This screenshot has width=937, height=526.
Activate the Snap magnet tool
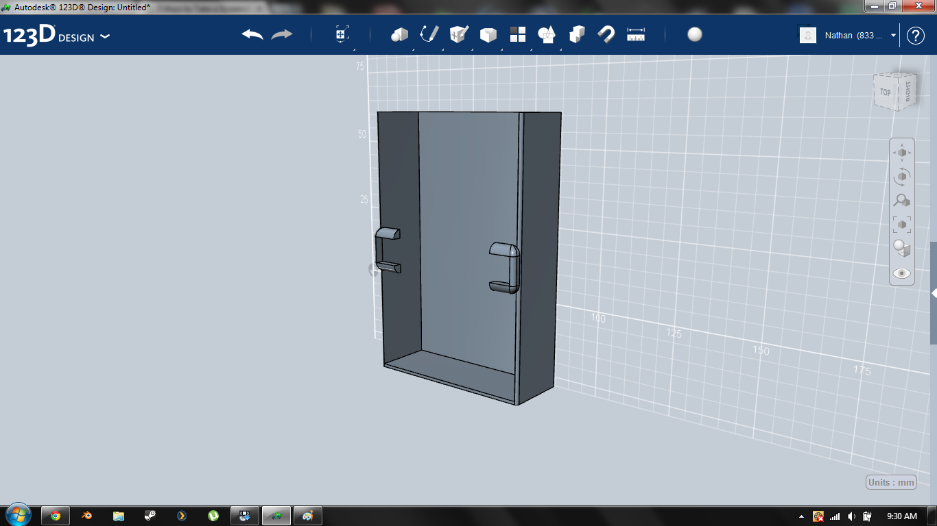(x=606, y=35)
